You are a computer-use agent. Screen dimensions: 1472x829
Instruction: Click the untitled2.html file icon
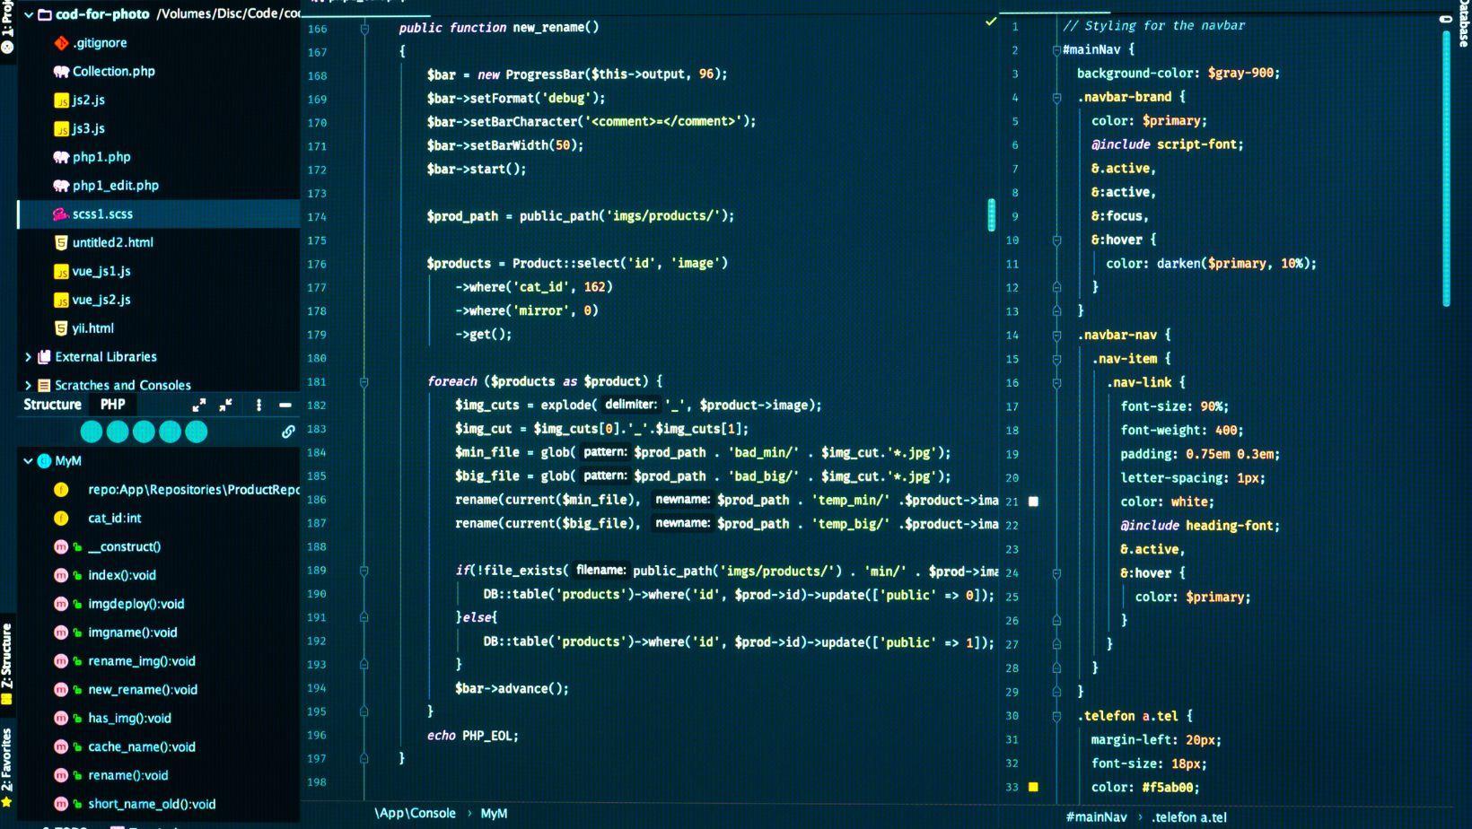click(x=61, y=242)
